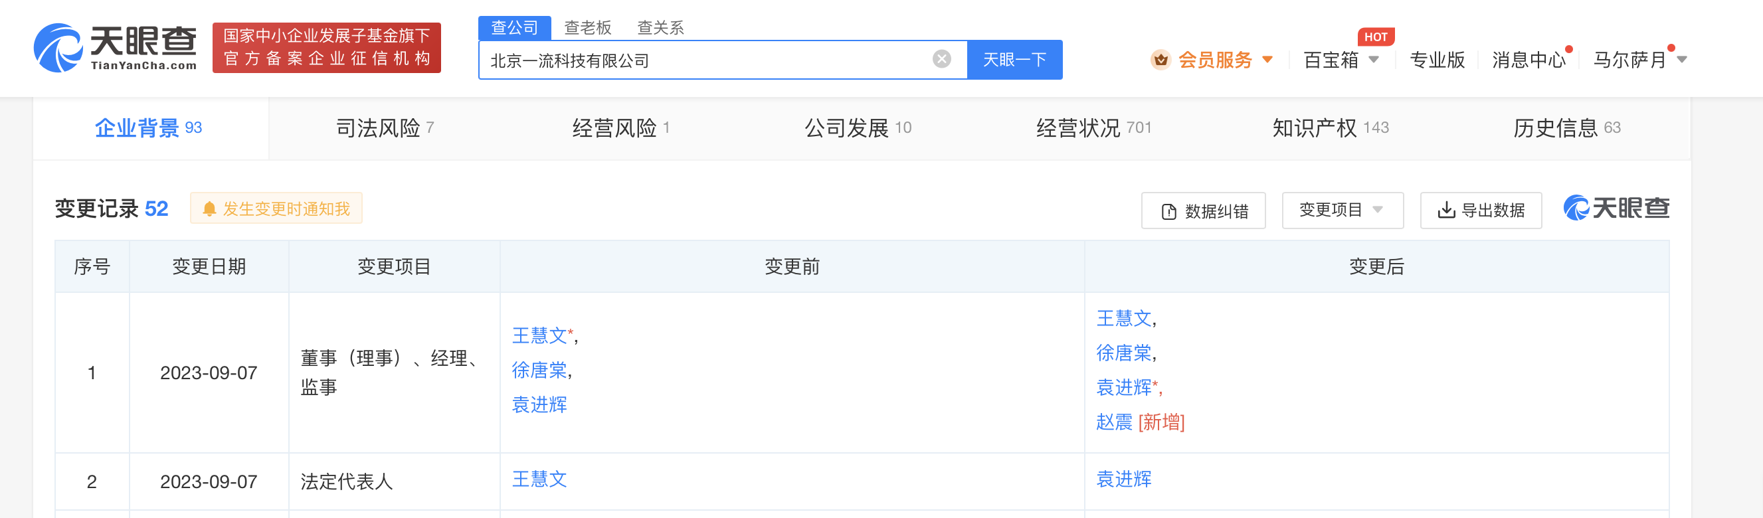Click the 天眼一下 search button

(x=1014, y=60)
